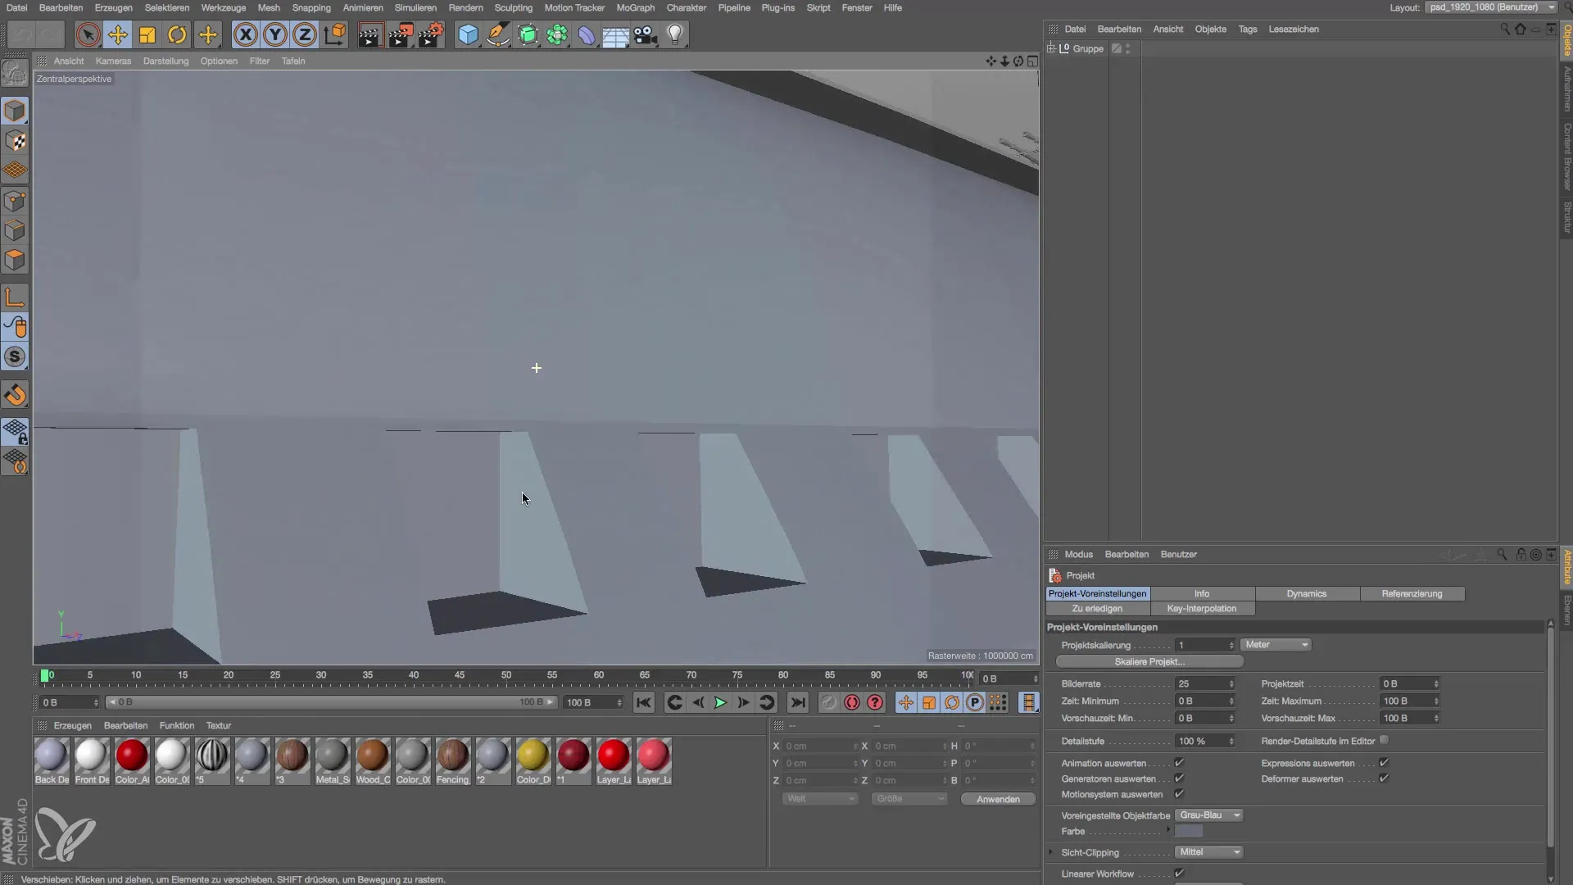Toggle Expressions auswerten checkbox
Screen dimensions: 1573x885
tap(1385, 763)
